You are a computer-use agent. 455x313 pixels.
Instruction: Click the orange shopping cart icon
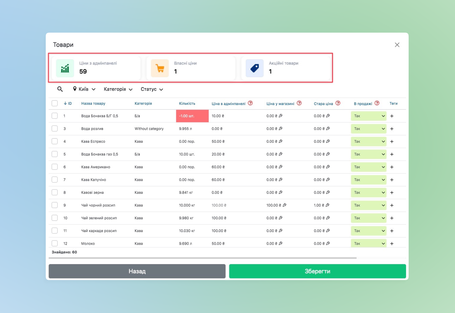[160, 68]
